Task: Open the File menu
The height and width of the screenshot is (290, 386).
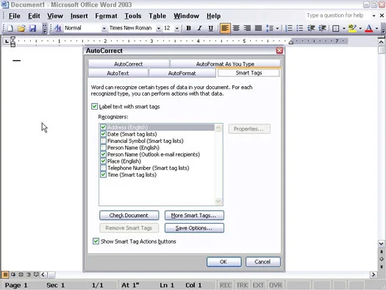Action: (15, 16)
